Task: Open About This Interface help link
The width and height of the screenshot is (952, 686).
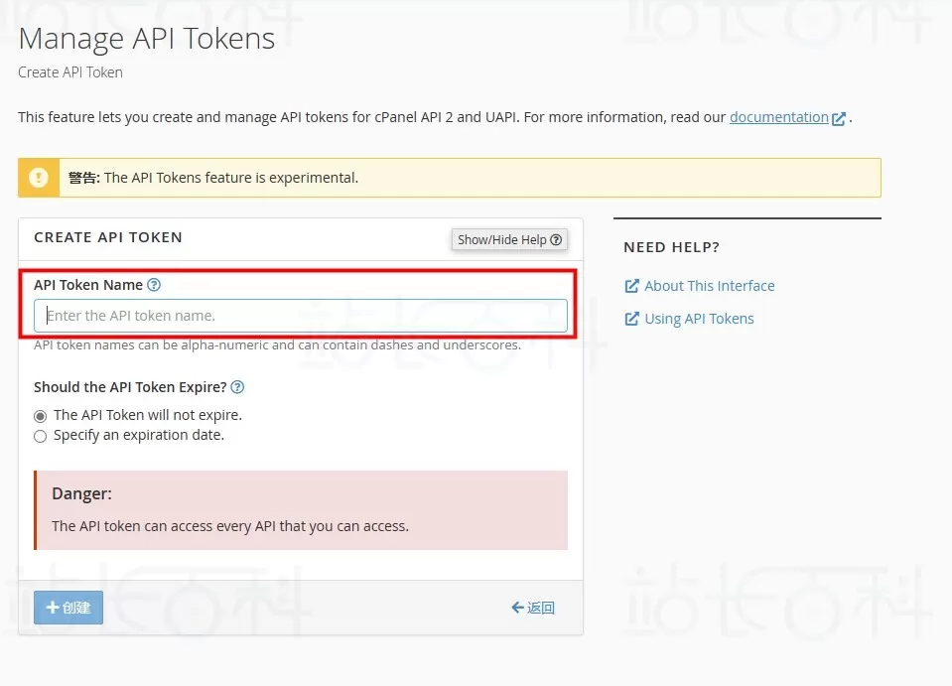Action: [709, 286]
